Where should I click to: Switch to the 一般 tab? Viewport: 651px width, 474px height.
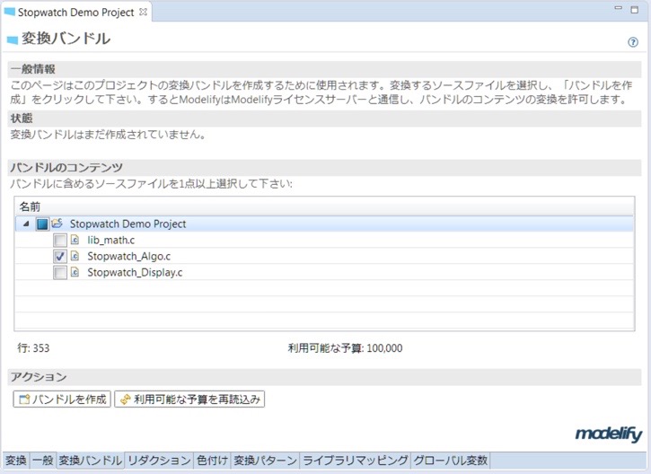click(x=43, y=461)
